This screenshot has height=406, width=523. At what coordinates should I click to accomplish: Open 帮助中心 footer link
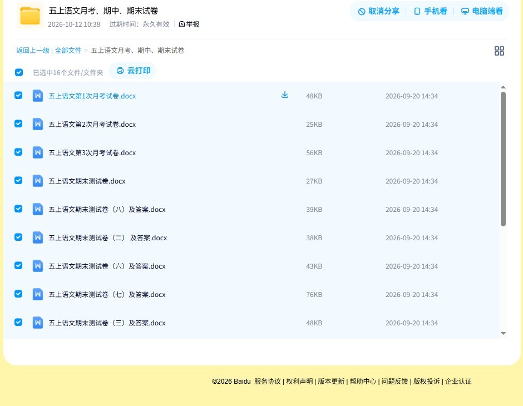point(363,382)
